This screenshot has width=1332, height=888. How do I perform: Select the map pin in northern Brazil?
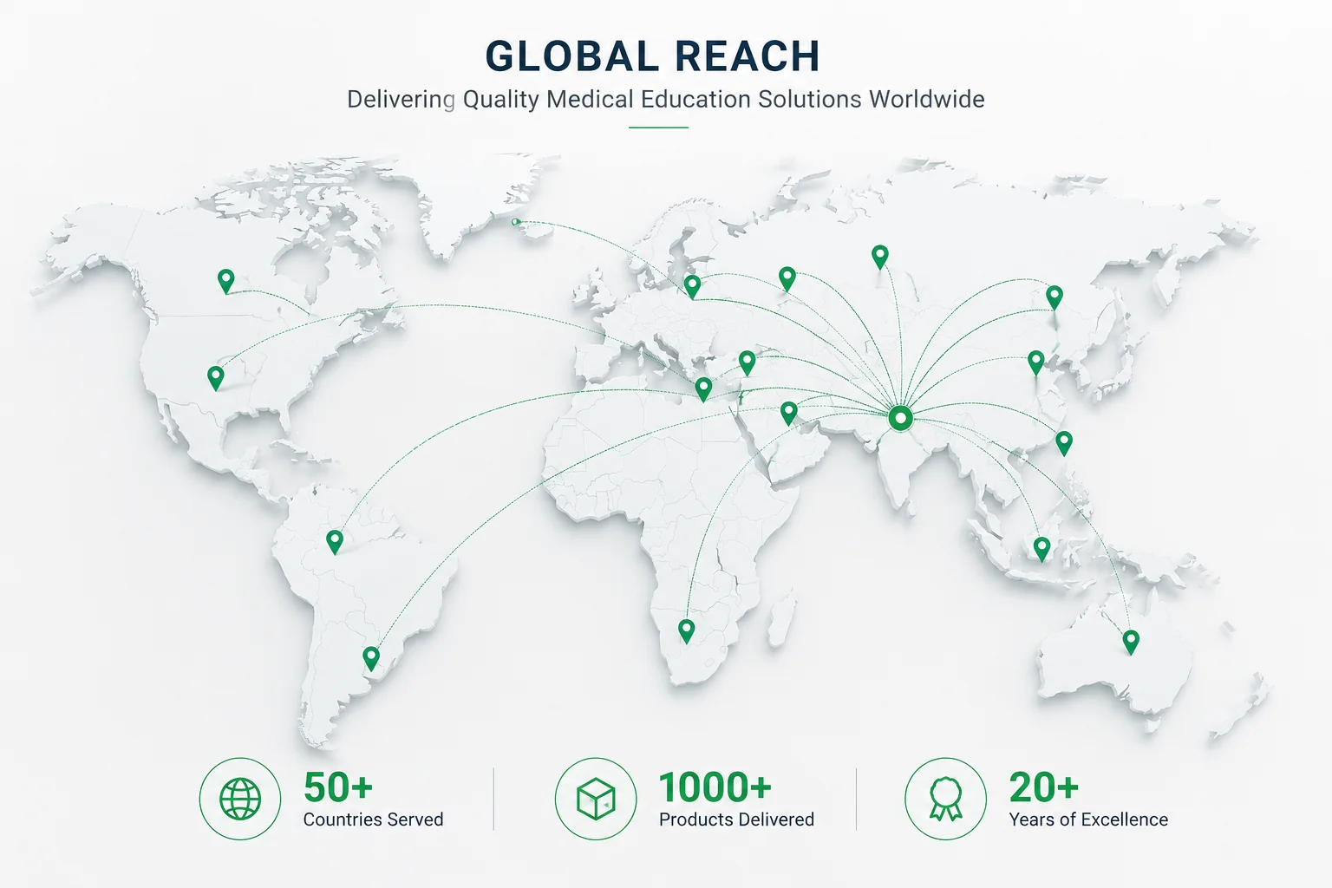335,542
